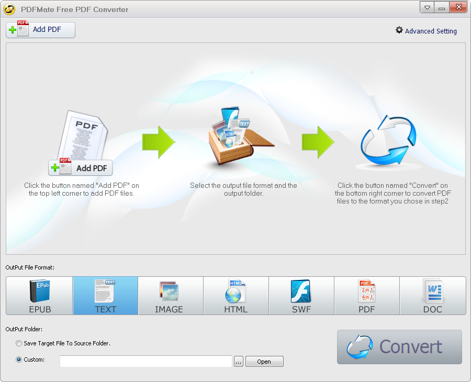Click the "OutPut Folder:" label
The width and height of the screenshot is (471, 382).
tap(24, 329)
